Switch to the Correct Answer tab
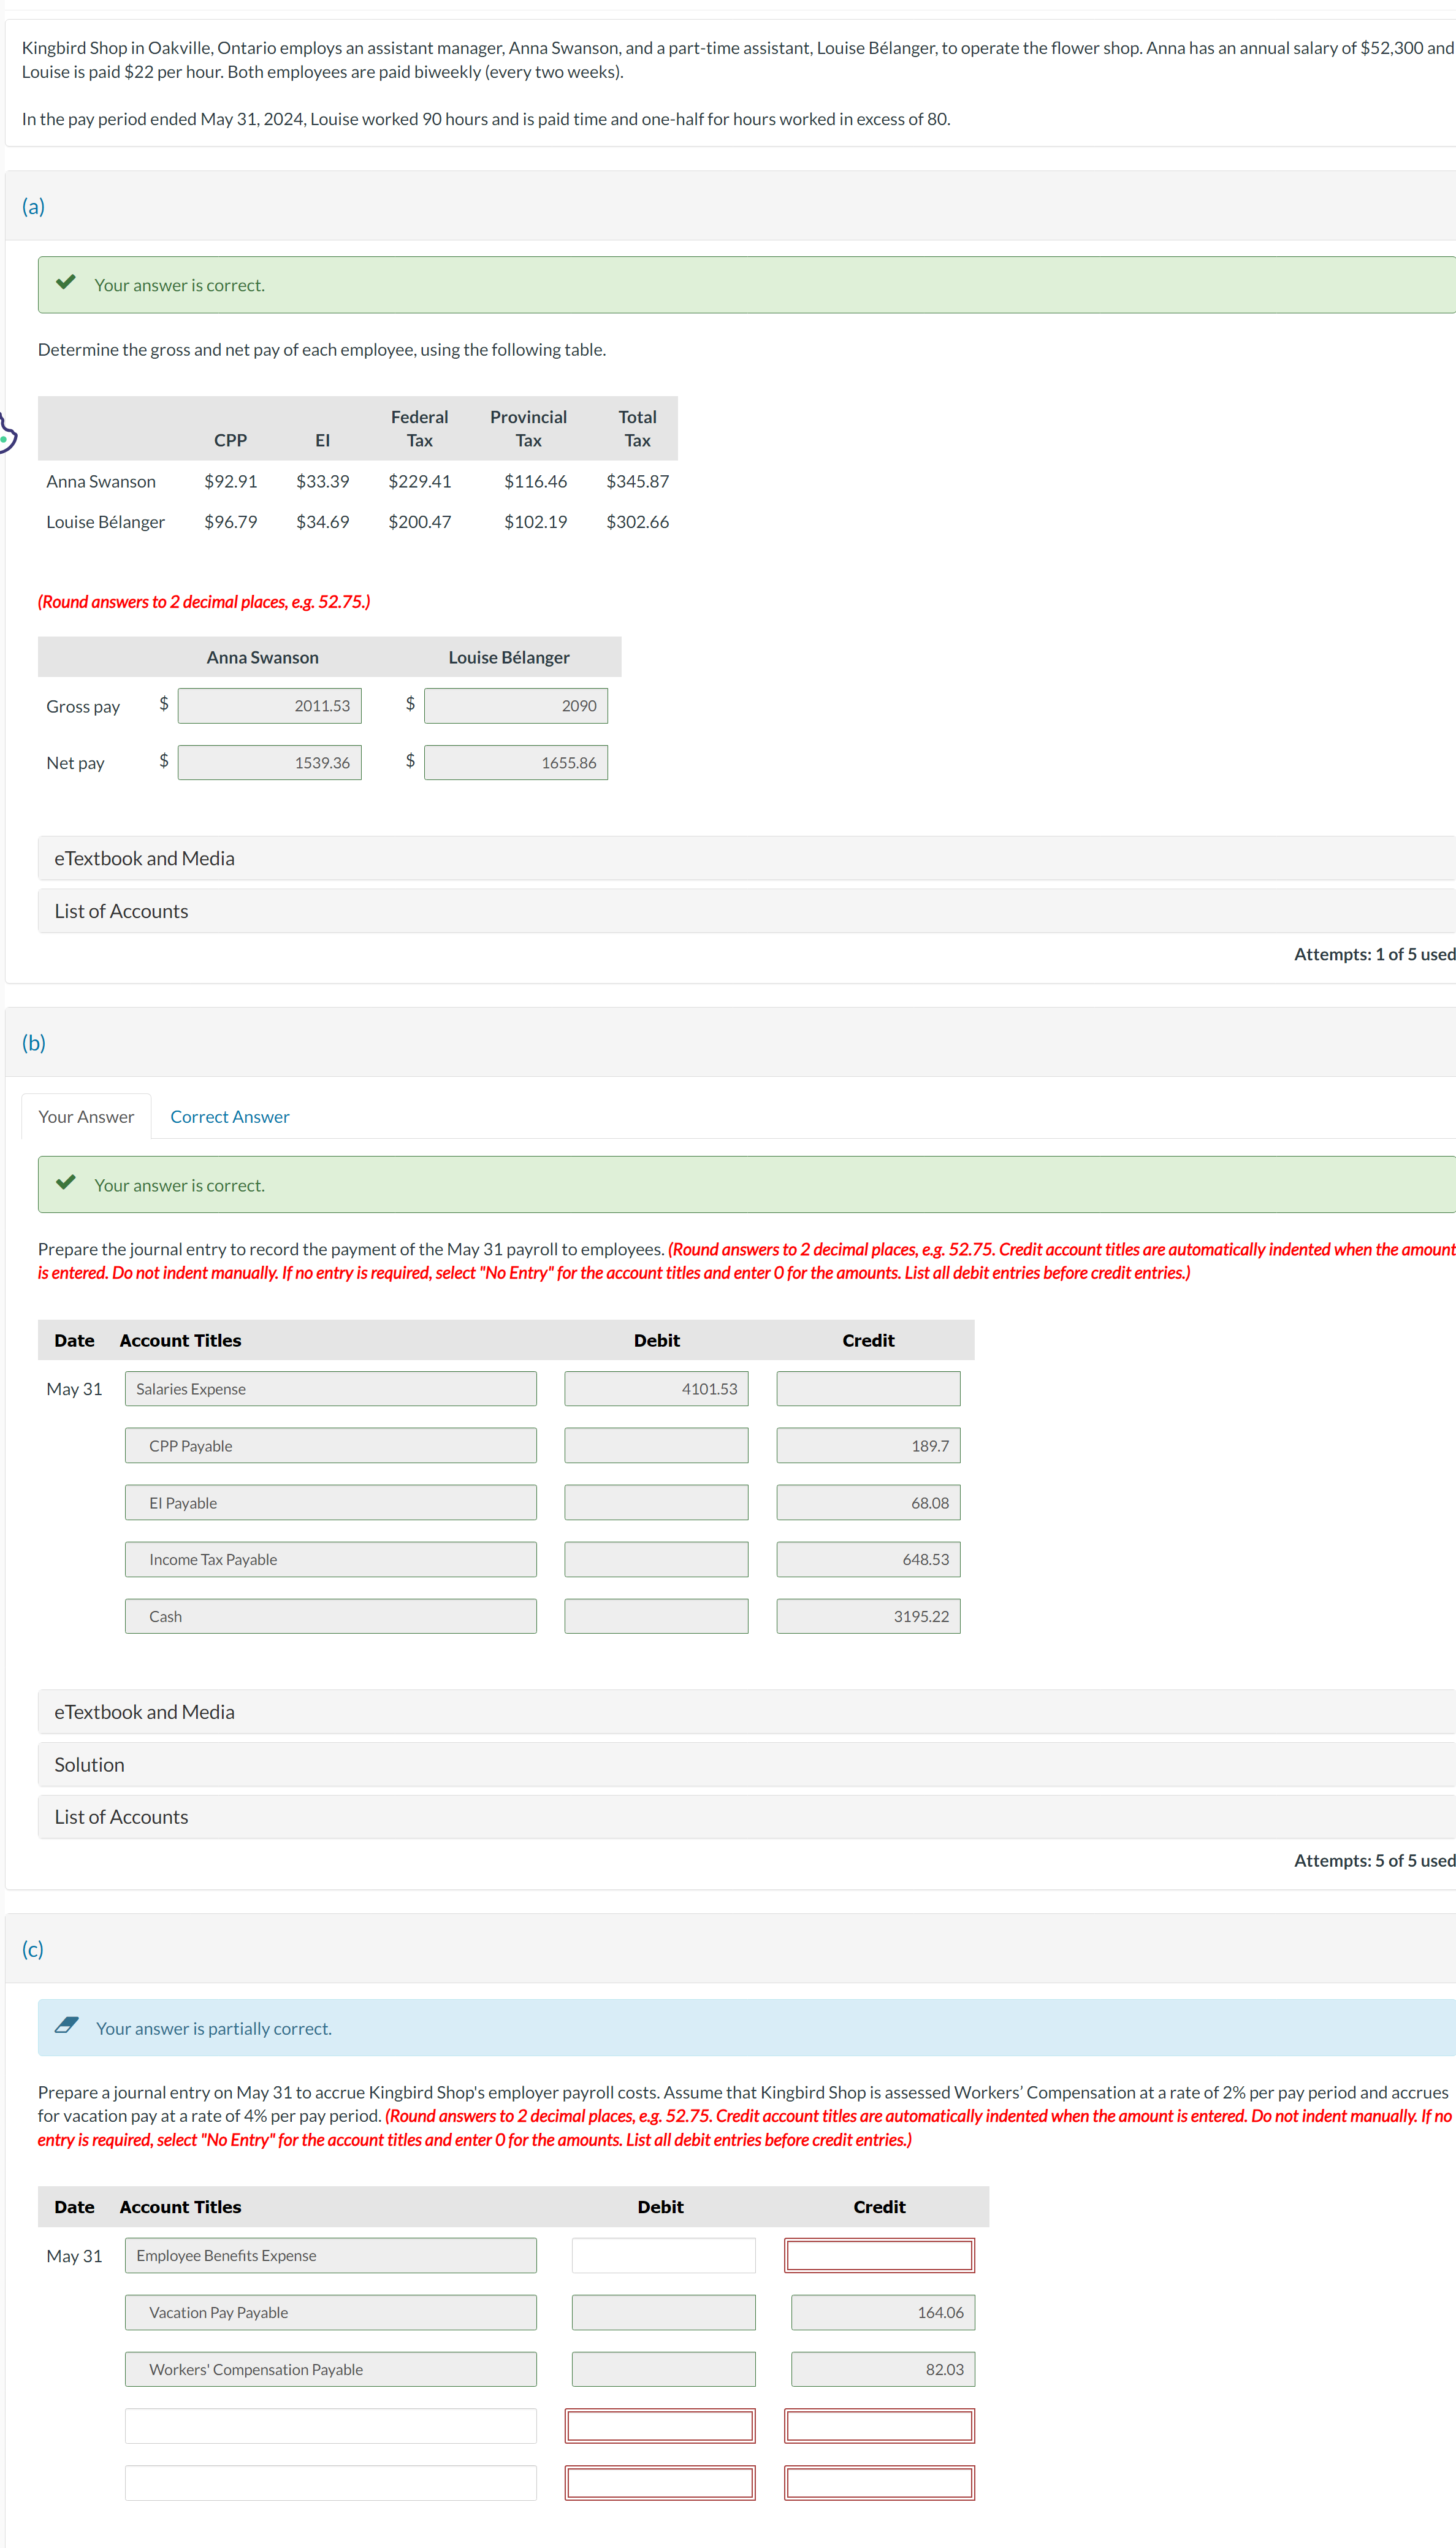1456x2548 pixels. point(229,1117)
